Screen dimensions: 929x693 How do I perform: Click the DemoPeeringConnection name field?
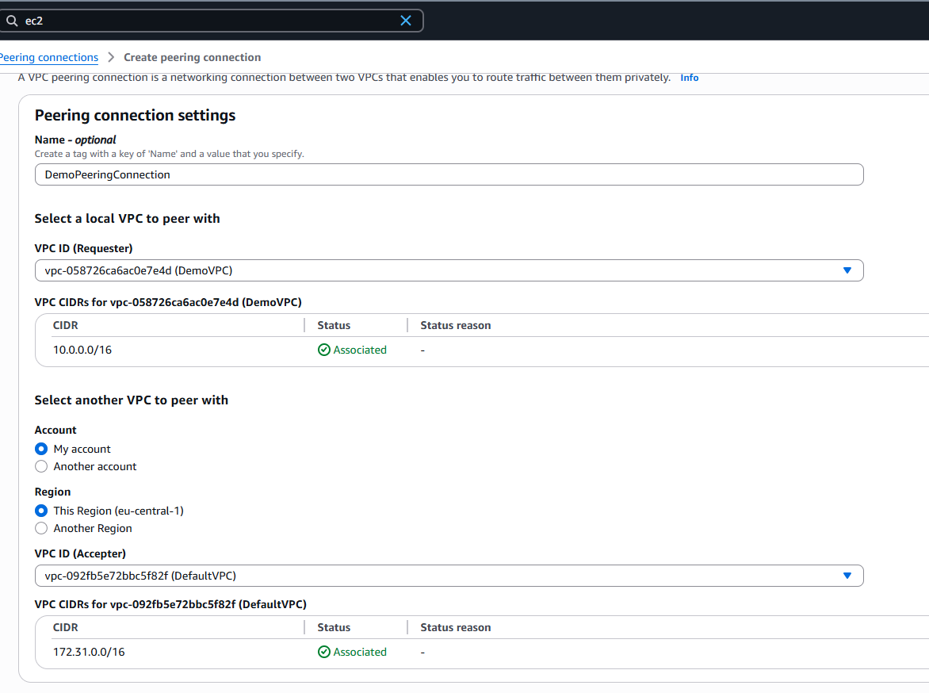[x=448, y=174]
